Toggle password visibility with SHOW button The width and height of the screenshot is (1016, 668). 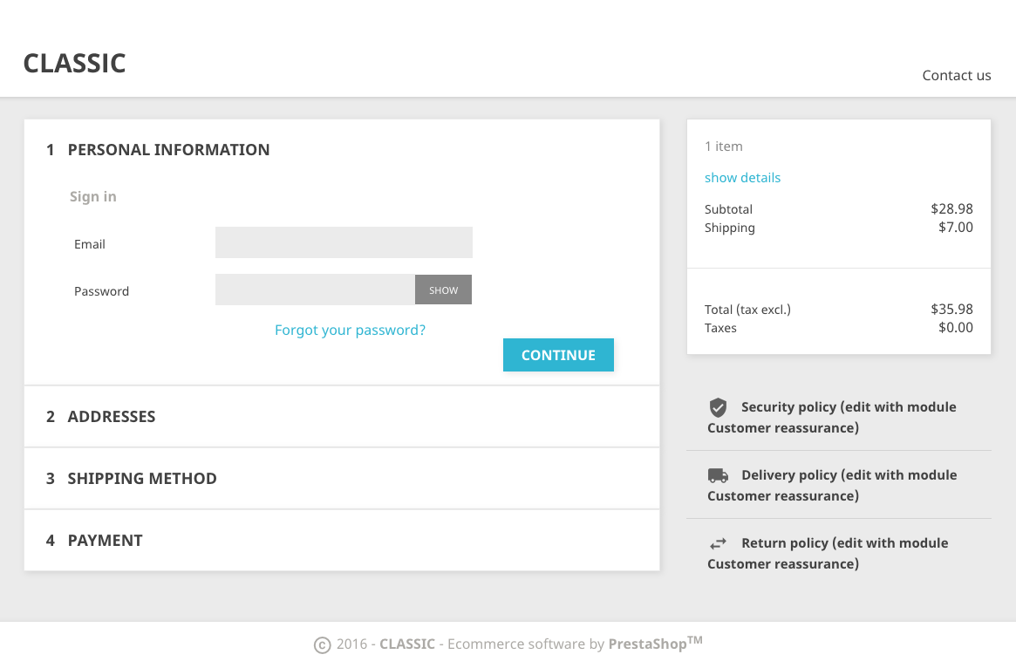coord(443,290)
